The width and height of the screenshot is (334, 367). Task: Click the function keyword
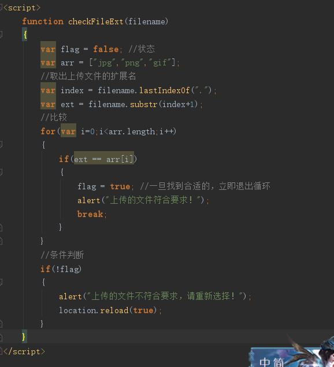(x=43, y=21)
